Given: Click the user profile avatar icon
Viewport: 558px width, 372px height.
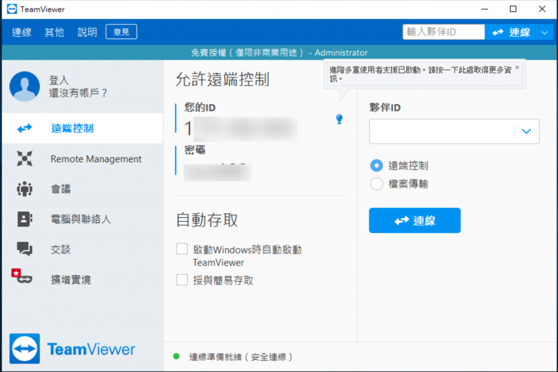Looking at the screenshot, I should point(25,87).
